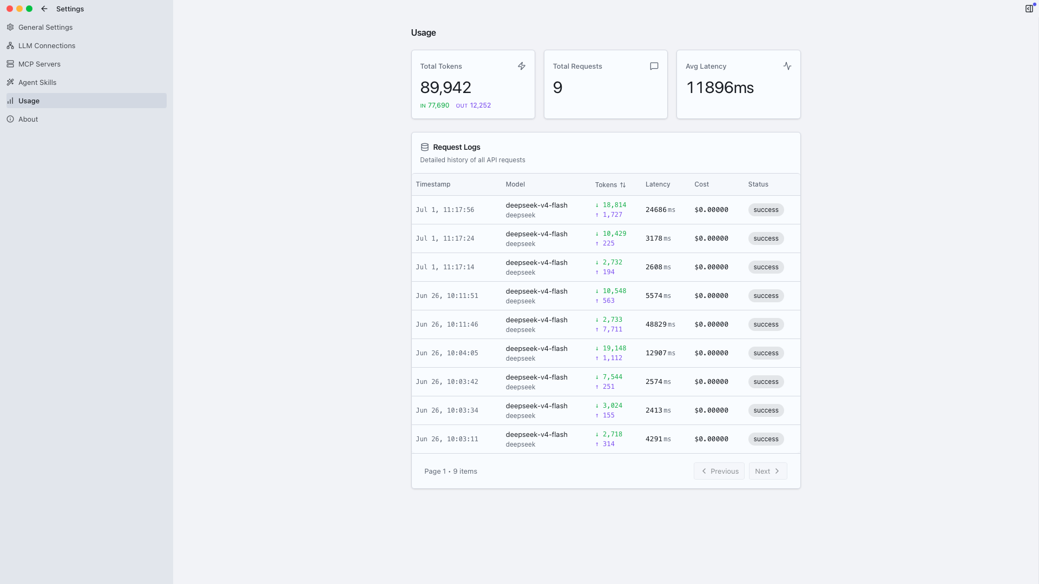Click the OUT 12,252 token figure
Image resolution: width=1039 pixels, height=584 pixels.
point(473,105)
